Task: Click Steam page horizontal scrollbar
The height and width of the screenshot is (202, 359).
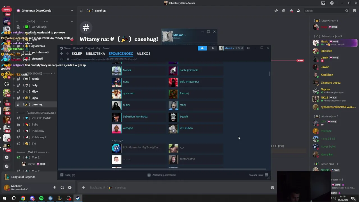Action: coord(163,169)
